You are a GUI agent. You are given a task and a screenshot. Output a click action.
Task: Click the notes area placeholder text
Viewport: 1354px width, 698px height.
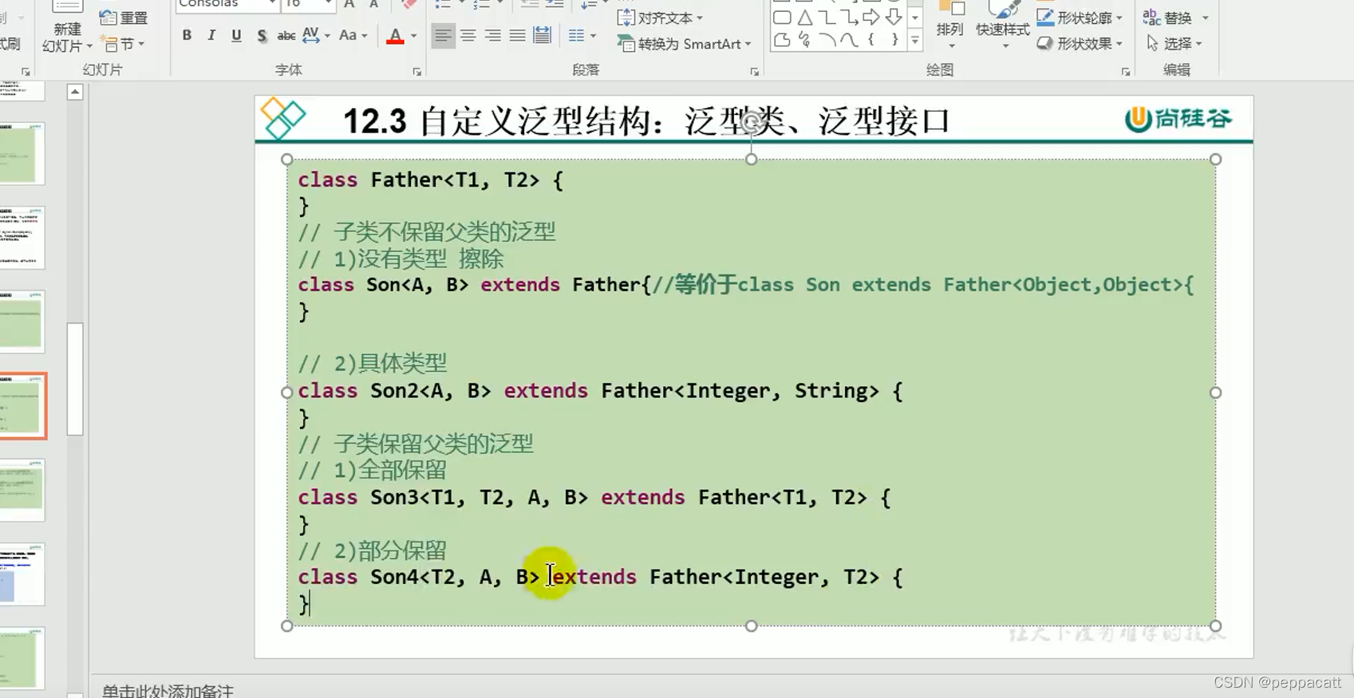click(168, 691)
